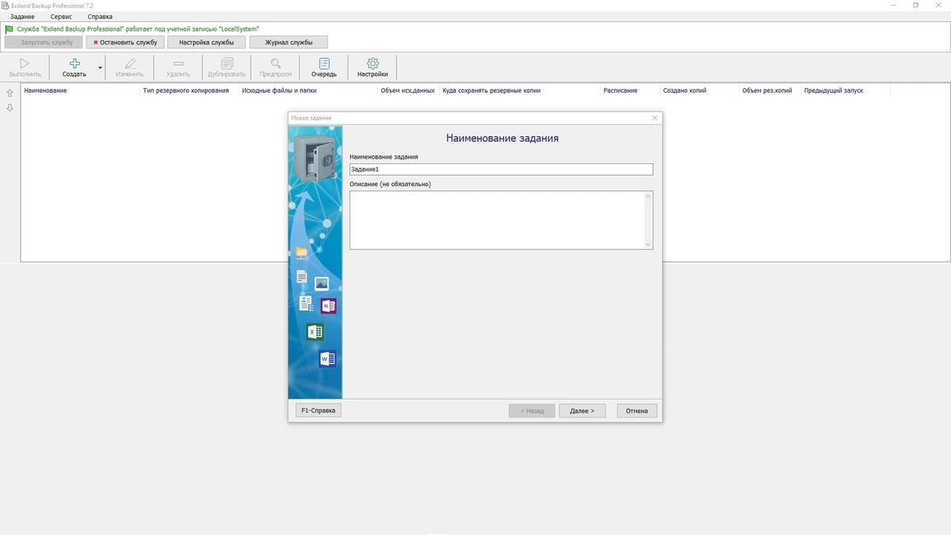Sort by Тип резервного копирования column

pos(186,90)
